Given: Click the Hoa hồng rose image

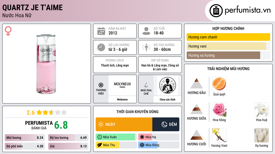Looking at the screenshot, I should [219, 109].
